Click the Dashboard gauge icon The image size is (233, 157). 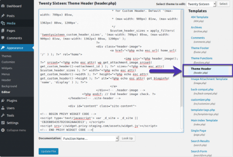tap(3, 6)
